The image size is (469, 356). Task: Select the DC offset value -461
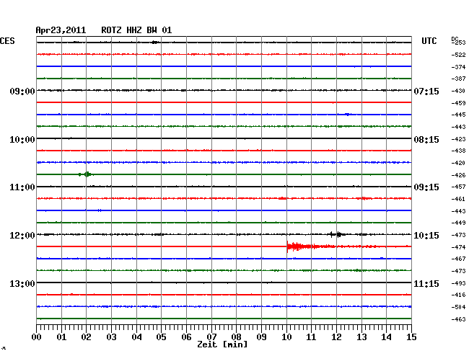[x=458, y=199]
